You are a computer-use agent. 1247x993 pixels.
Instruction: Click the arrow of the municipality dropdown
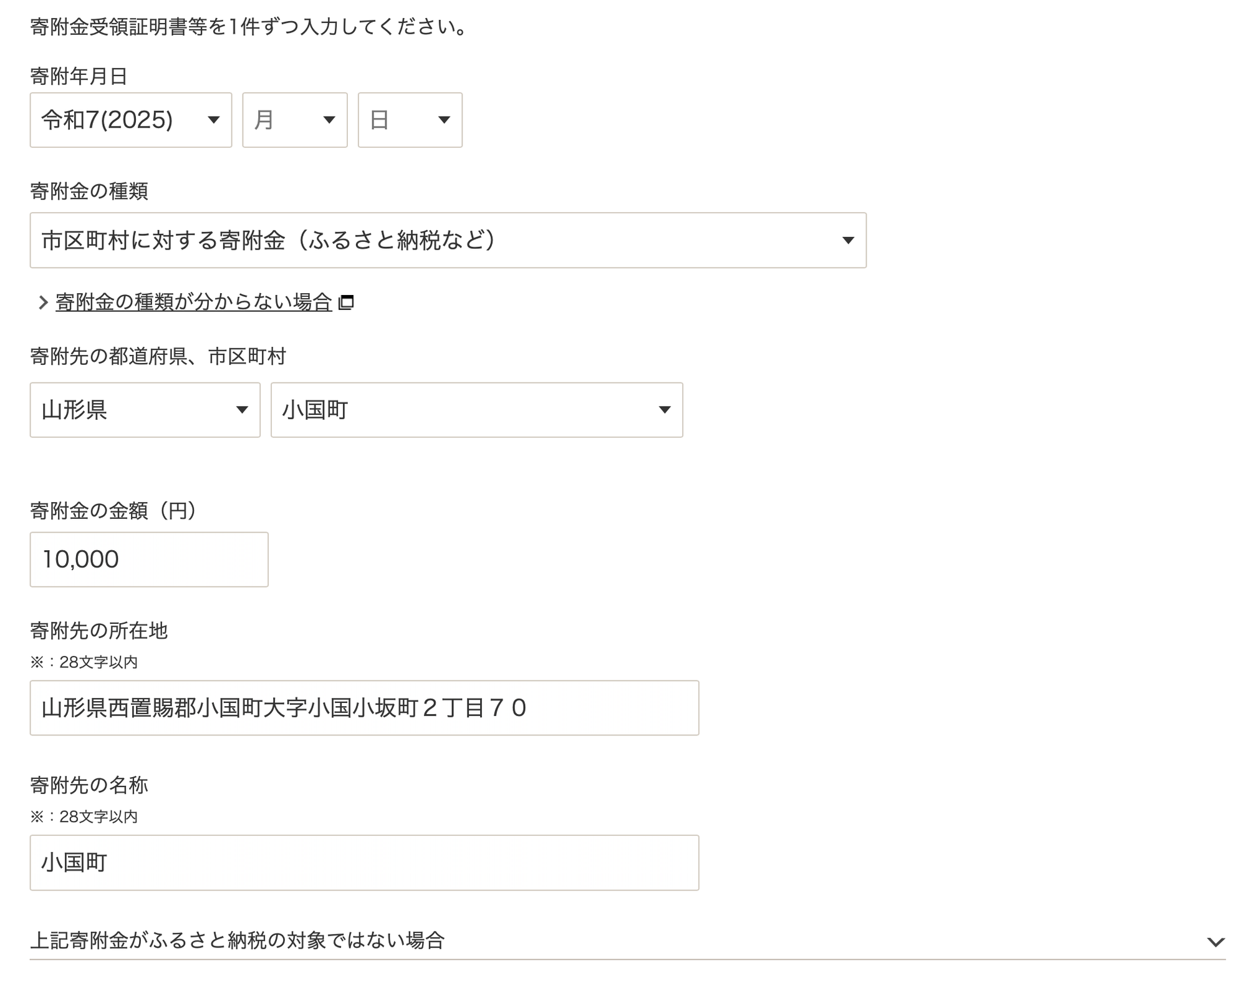tap(665, 410)
